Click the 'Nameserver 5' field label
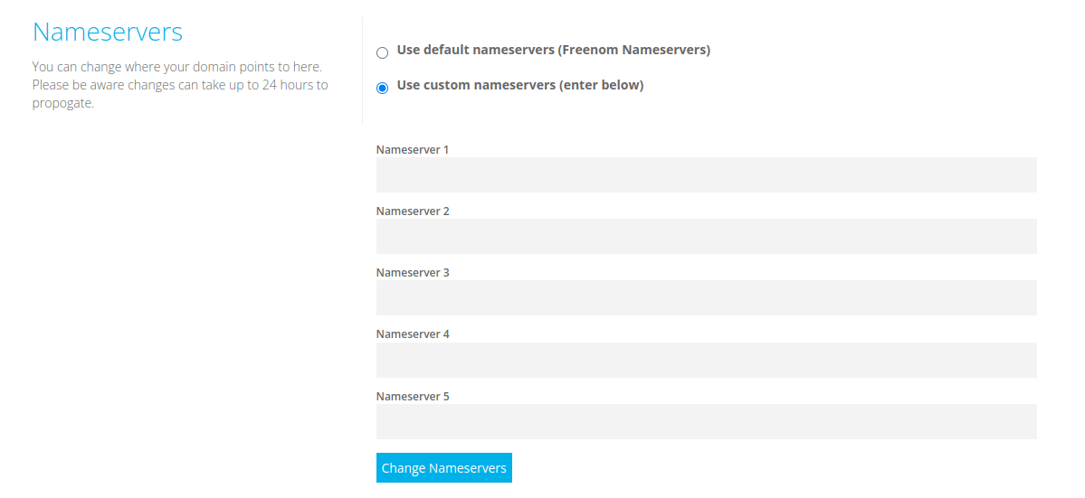 point(414,397)
